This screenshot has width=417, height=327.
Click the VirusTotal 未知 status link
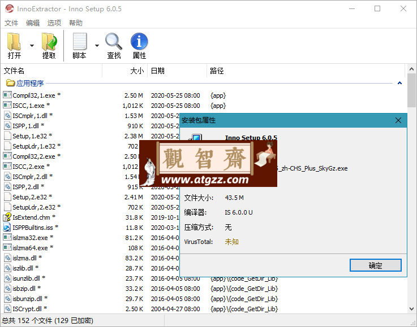click(x=231, y=242)
